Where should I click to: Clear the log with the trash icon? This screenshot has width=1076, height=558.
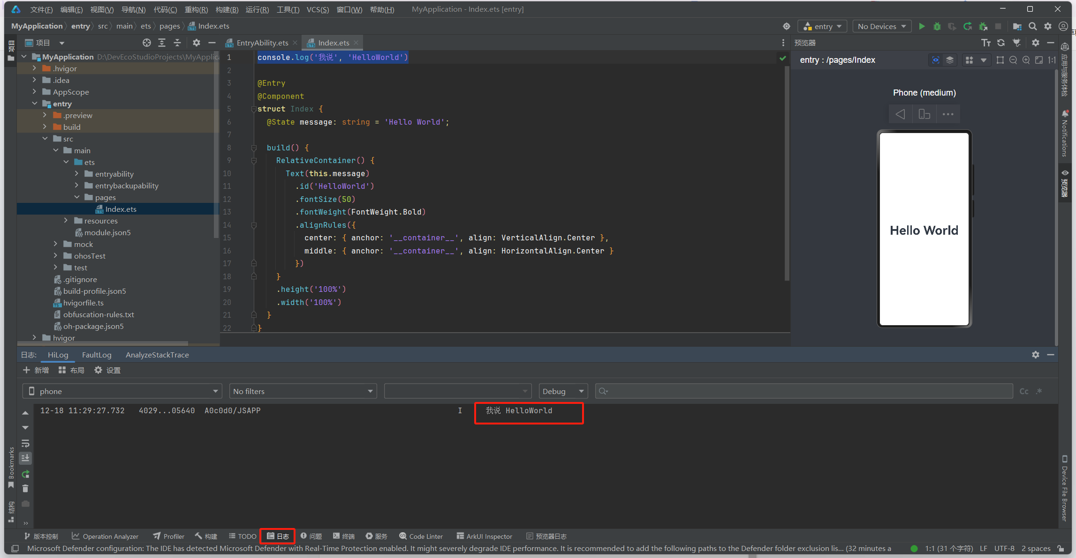click(25, 489)
